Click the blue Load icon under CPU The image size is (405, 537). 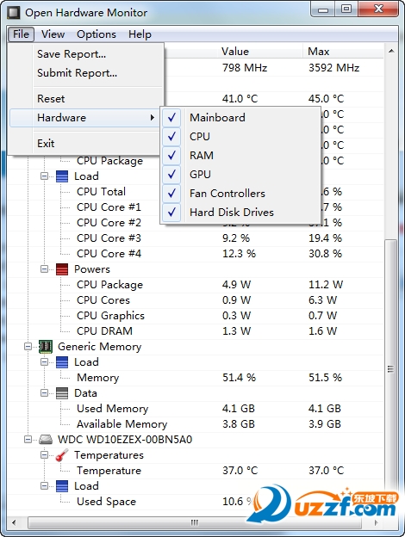(x=62, y=176)
